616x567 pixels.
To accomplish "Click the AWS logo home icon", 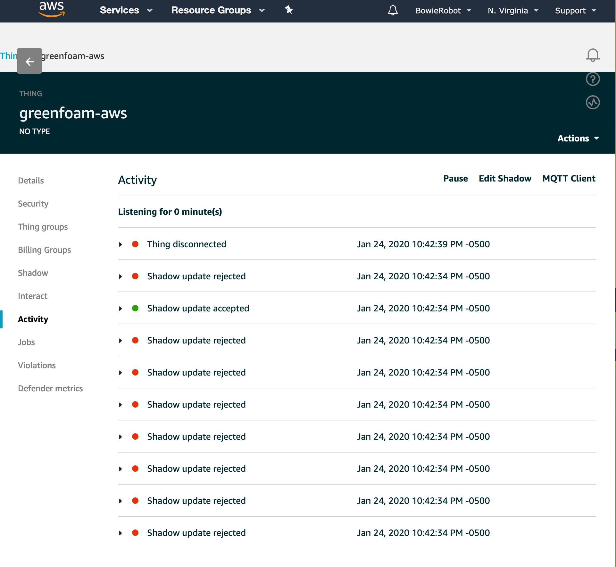I will pyautogui.click(x=52, y=9).
